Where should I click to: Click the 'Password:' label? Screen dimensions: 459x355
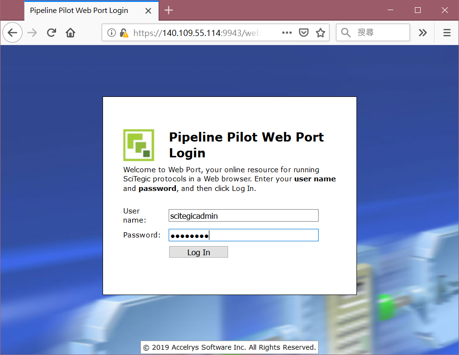tap(142, 235)
